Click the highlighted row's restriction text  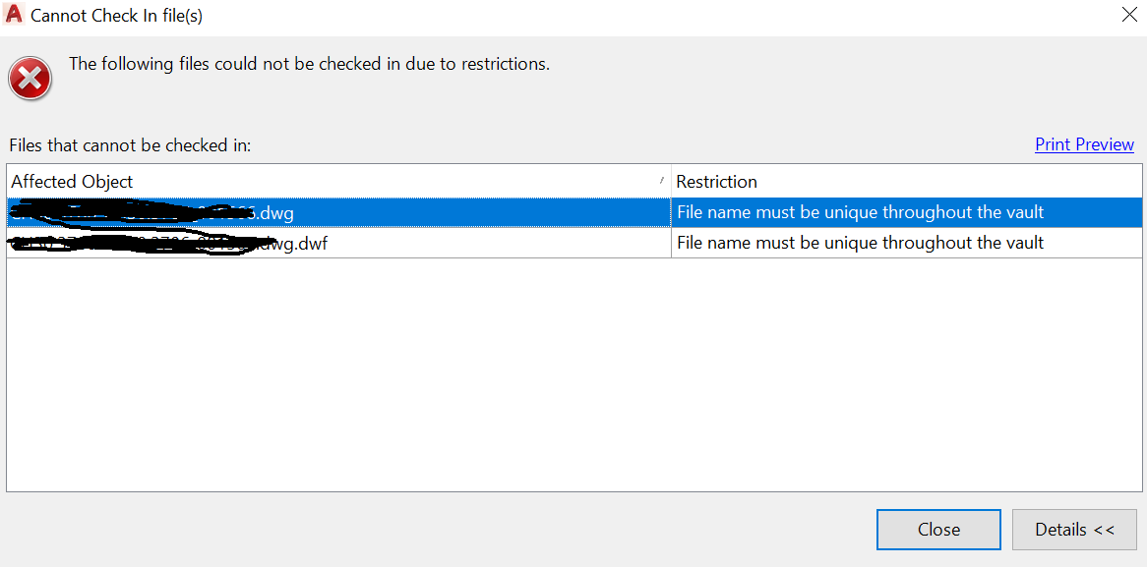click(x=860, y=212)
